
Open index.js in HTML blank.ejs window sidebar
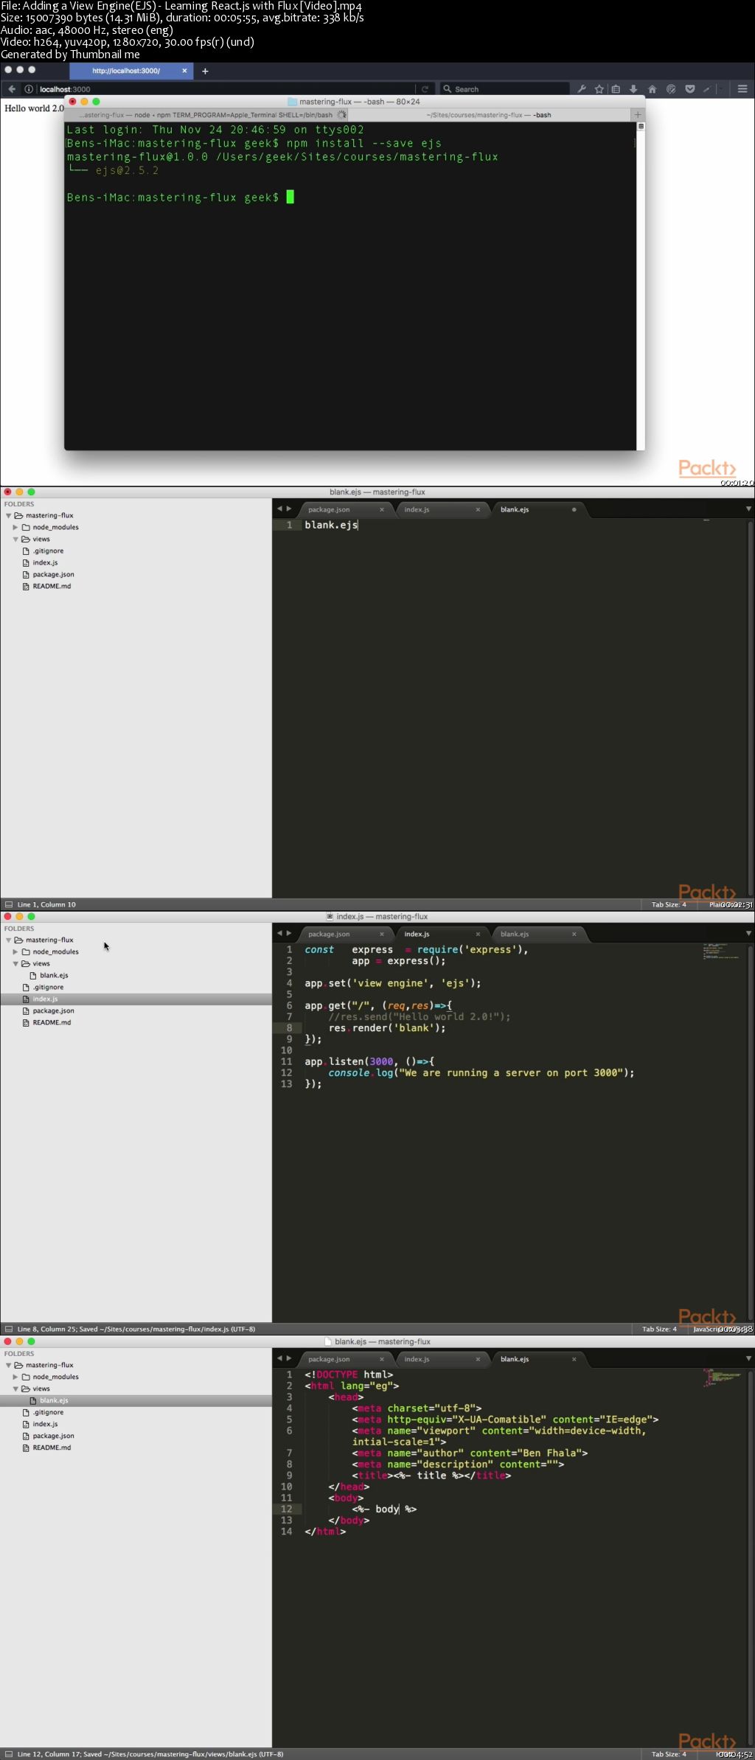coord(45,1424)
